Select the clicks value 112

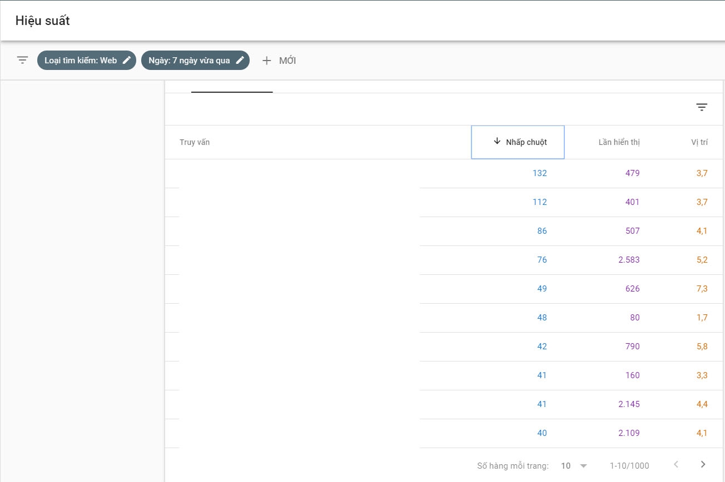click(539, 202)
